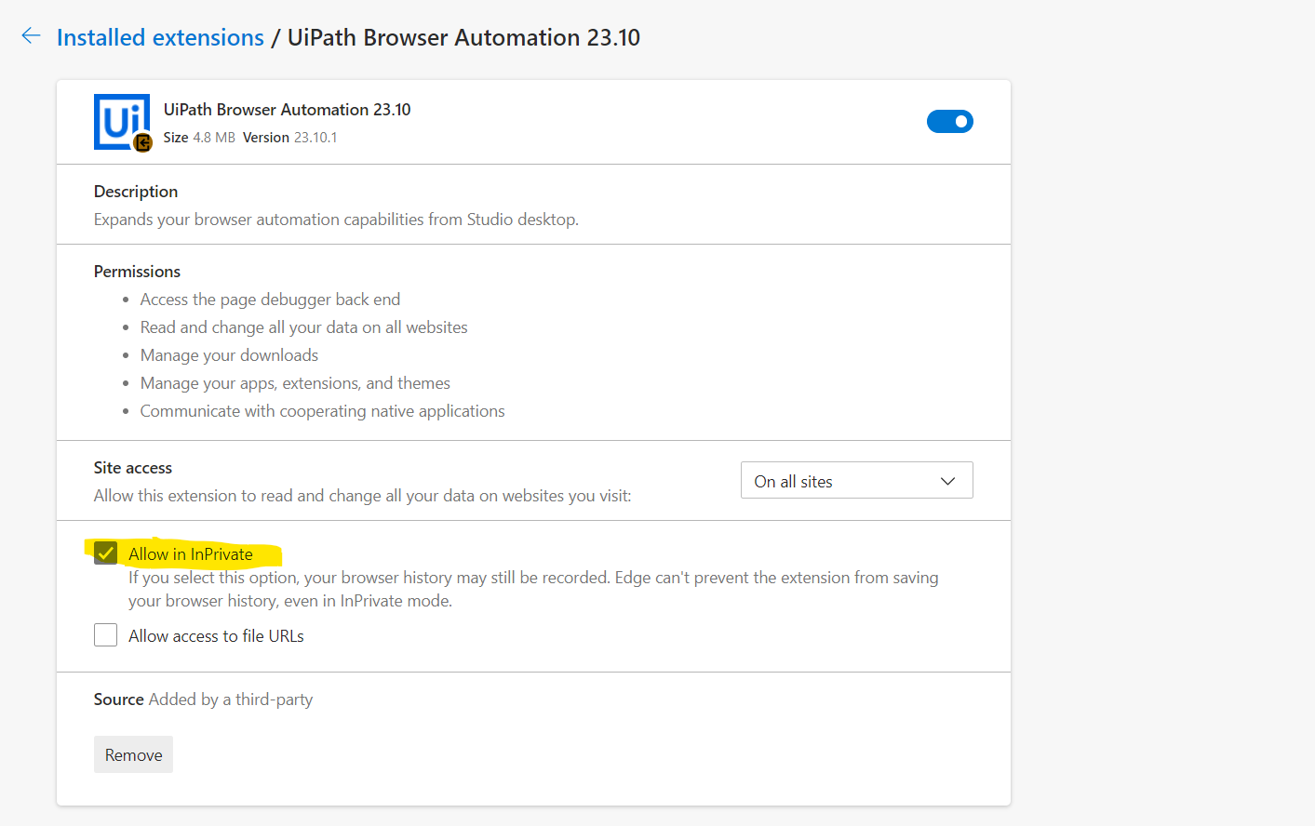Click the back arrow icon
This screenshot has width=1315, height=826.
(31, 36)
